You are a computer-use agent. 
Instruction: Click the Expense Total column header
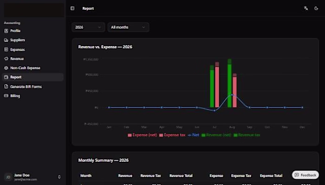pyautogui.click(x=271, y=176)
